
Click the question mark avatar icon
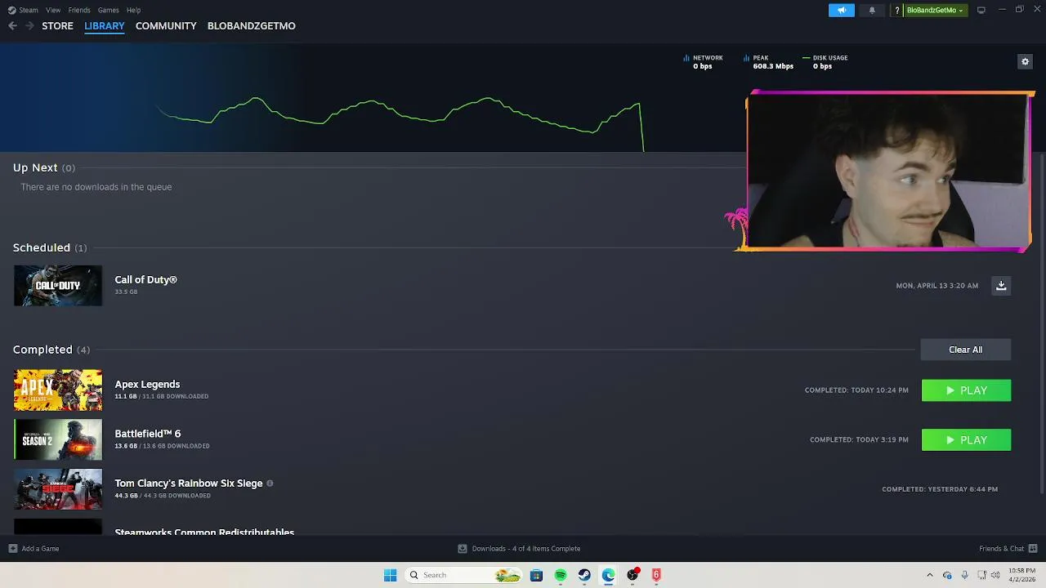click(897, 10)
